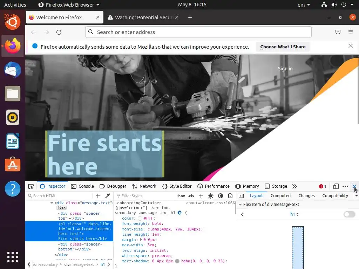Open sidebar tabs overflow dropdown arrow
The width and height of the screenshot is (359, 269).
coord(356,196)
